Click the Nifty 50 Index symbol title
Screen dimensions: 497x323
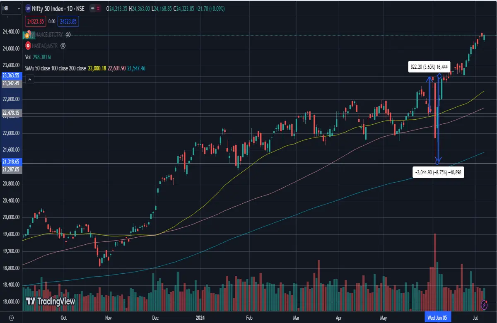point(57,8)
